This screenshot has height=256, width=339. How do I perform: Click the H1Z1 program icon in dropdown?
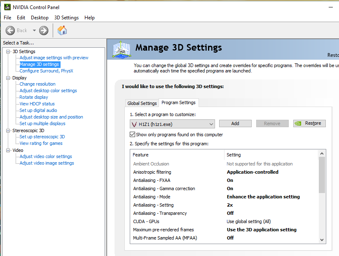click(x=134, y=124)
